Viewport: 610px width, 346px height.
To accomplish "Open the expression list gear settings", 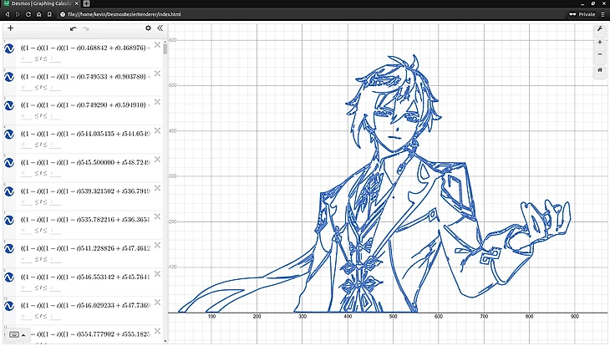I will pyautogui.click(x=148, y=28).
